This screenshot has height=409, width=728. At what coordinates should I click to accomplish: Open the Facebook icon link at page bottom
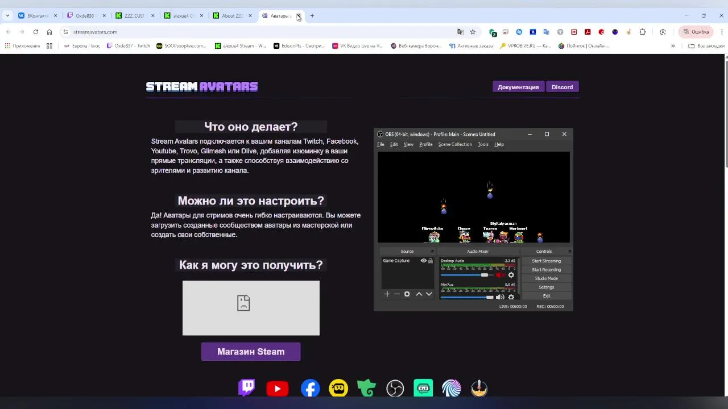click(x=310, y=389)
